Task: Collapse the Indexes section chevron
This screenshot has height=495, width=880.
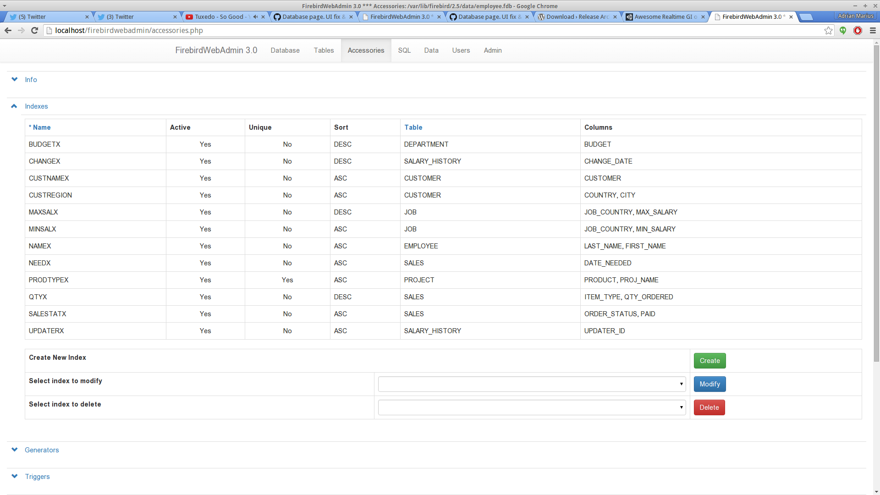Action: pos(14,106)
